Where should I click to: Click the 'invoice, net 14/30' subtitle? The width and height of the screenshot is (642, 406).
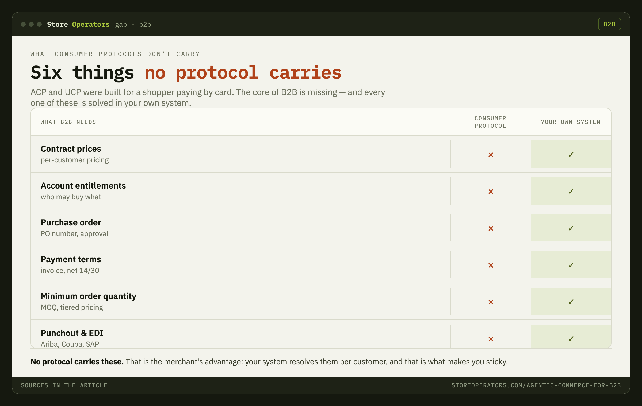(x=70, y=271)
